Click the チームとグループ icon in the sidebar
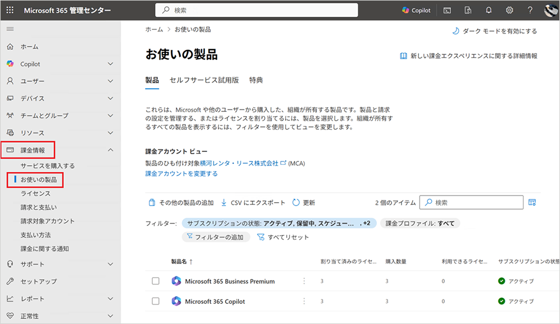The height and width of the screenshot is (324, 560). click(10, 115)
